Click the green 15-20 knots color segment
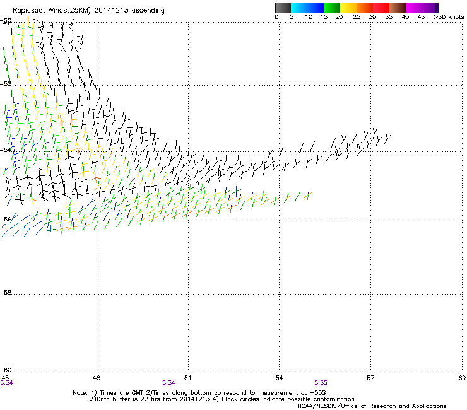The width and height of the screenshot is (467, 410). (x=332, y=8)
